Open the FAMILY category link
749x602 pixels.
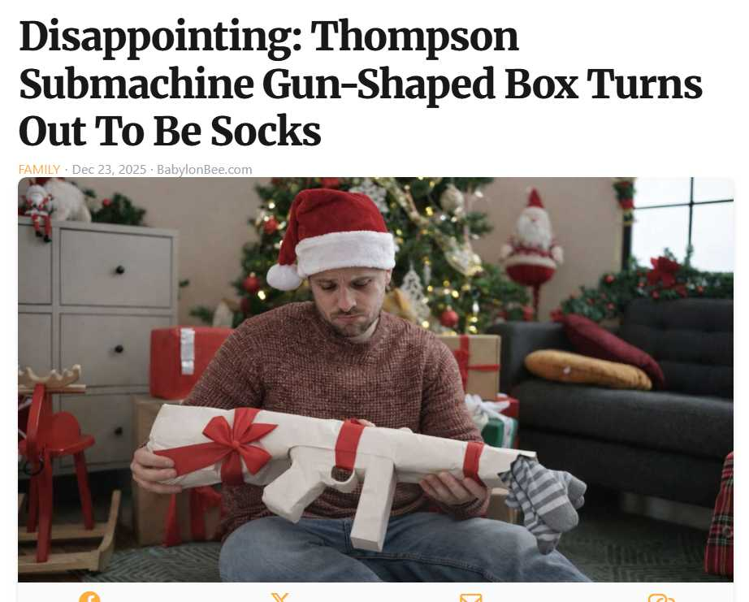coord(39,170)
